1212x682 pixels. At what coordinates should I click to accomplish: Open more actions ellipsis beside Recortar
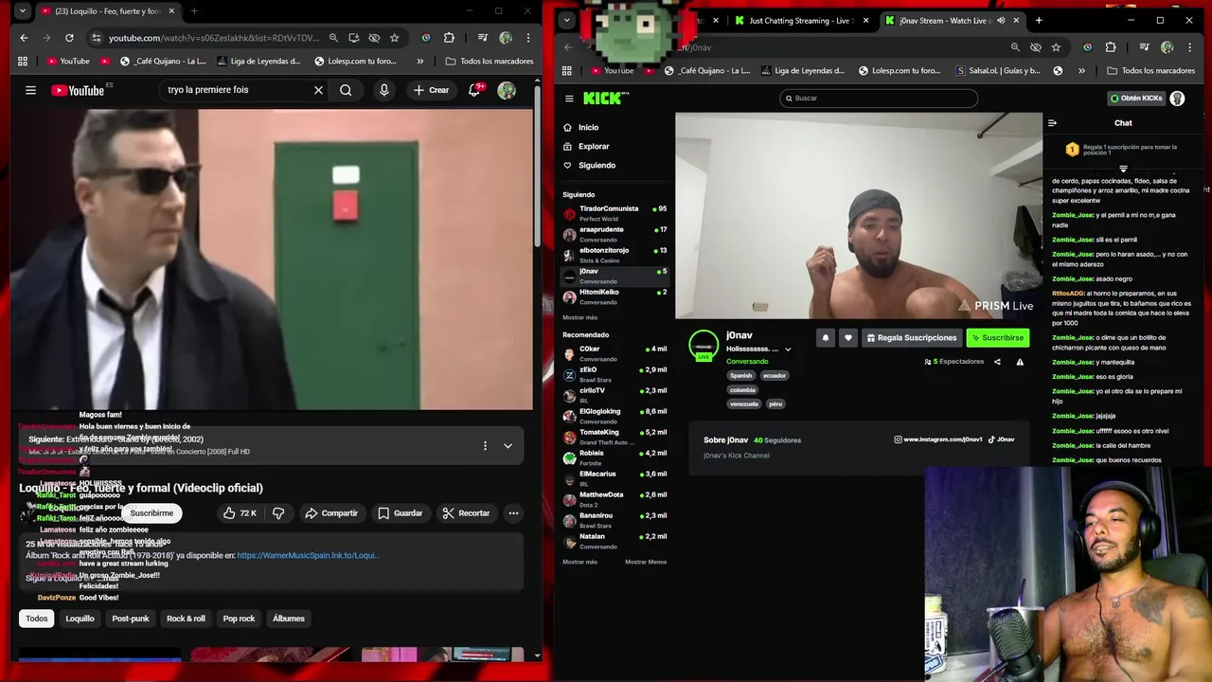coord(513,513)
